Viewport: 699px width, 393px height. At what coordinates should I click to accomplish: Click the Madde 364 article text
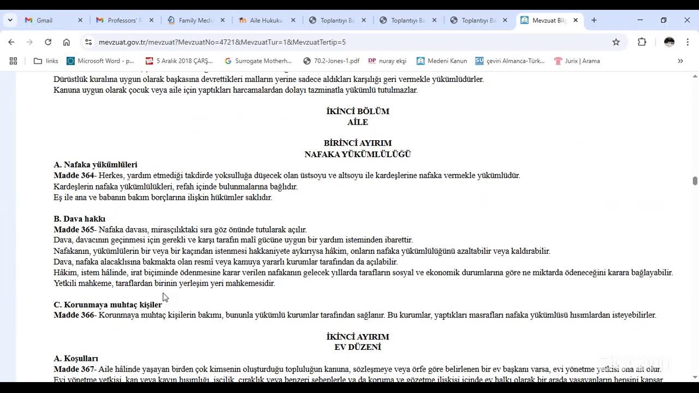click(x=287, y=176)
